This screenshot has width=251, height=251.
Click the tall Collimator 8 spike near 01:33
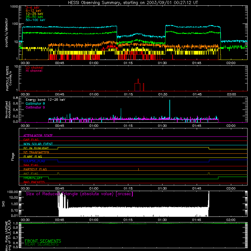pos(170,109)
